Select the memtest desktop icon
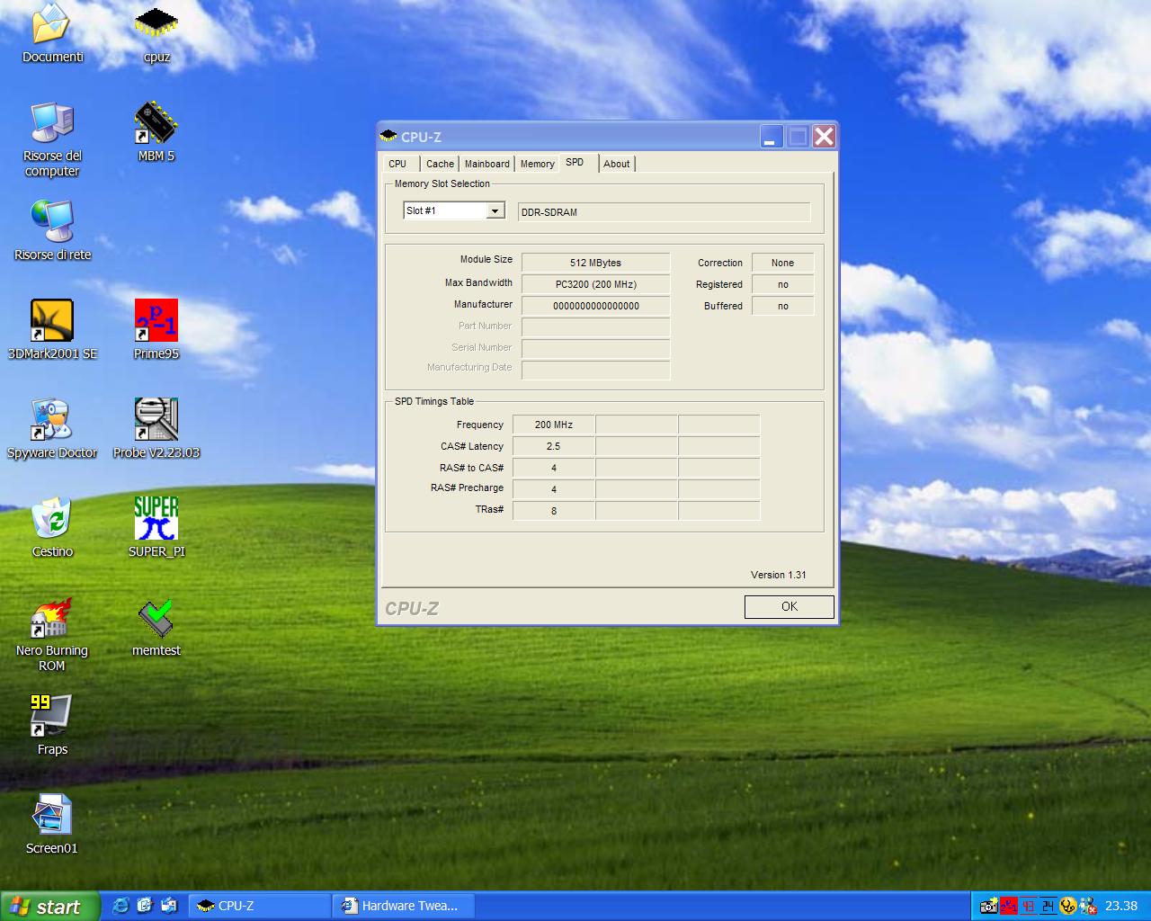 coord(156,626)
